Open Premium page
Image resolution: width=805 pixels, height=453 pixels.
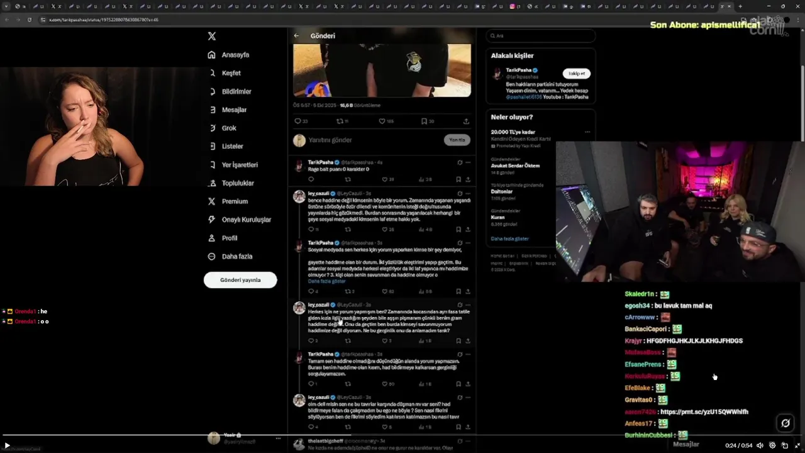[228, 201]
